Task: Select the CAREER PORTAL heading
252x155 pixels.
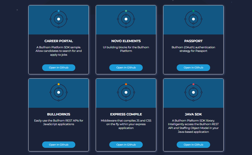Action: pyautogui.click(x=59, y=41)
